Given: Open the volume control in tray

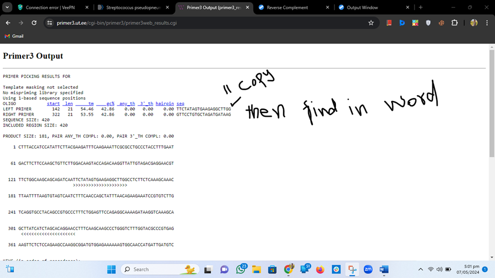Looking at the screenshot, I should point(439,270).
